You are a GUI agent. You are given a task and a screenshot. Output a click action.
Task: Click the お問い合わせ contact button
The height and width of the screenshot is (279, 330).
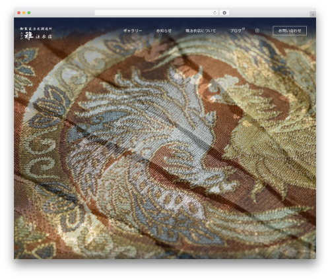(290, 31)
